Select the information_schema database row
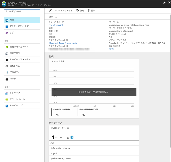171x162 pixels. (x=94, y=148)
